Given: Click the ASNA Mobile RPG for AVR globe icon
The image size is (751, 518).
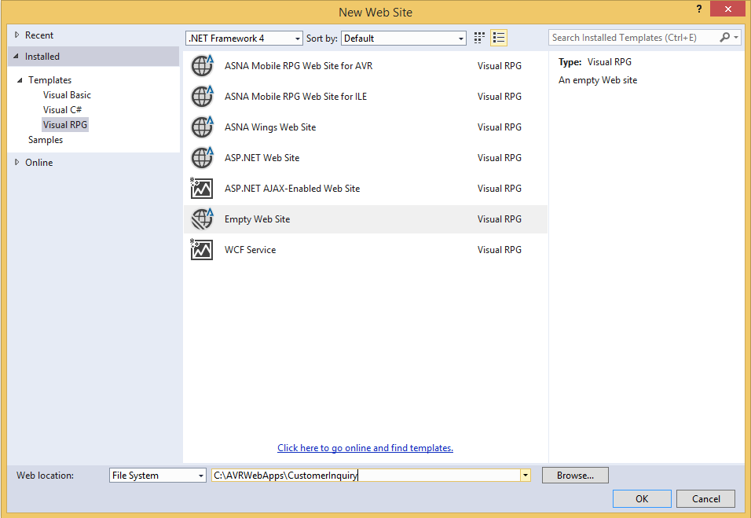Looking at the screenshot, I should coord(202,66).
